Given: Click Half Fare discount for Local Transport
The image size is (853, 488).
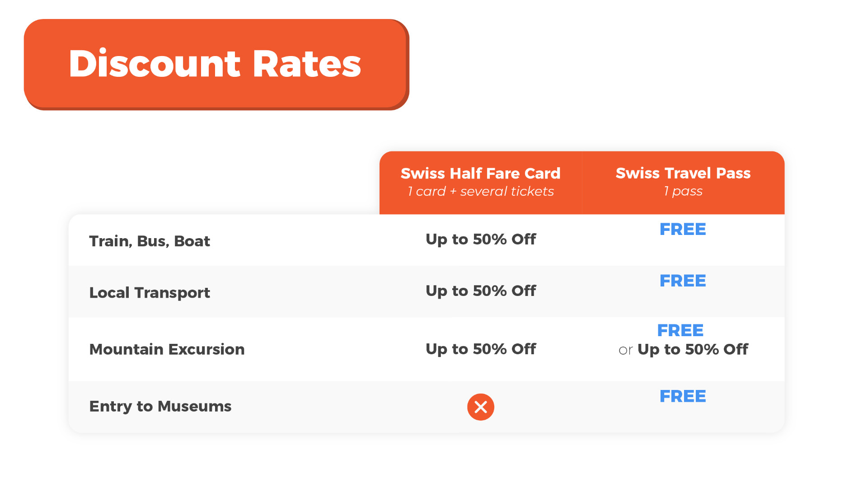Looking at the screenshot, I should pos(481,291).
